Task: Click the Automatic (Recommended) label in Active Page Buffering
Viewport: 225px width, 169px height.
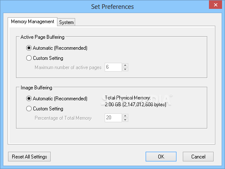Action: (x=60, y=48)
